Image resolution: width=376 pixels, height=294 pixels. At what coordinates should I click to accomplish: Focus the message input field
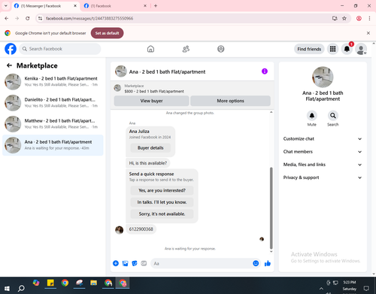(x=201, y=263)
